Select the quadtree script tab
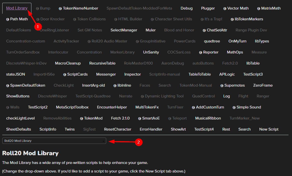This screenshot has width=292, height=176. point(212,41)
